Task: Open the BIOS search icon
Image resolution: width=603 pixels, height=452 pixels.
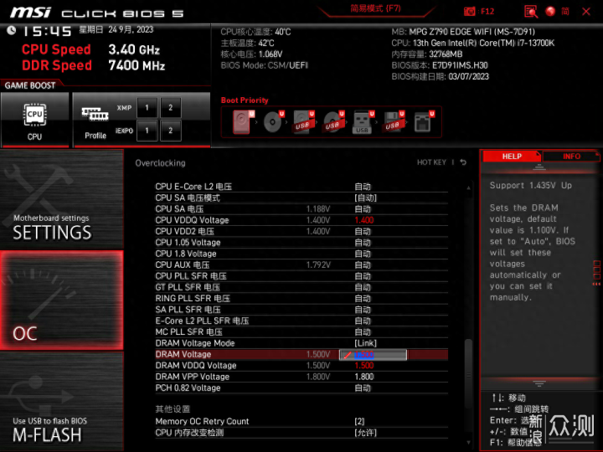Action: click(531, 11)
